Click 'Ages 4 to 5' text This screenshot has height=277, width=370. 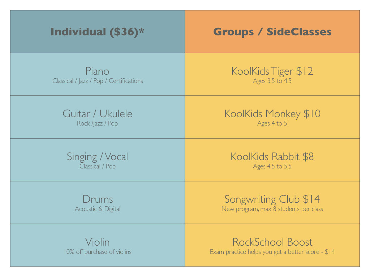(272, 123)
